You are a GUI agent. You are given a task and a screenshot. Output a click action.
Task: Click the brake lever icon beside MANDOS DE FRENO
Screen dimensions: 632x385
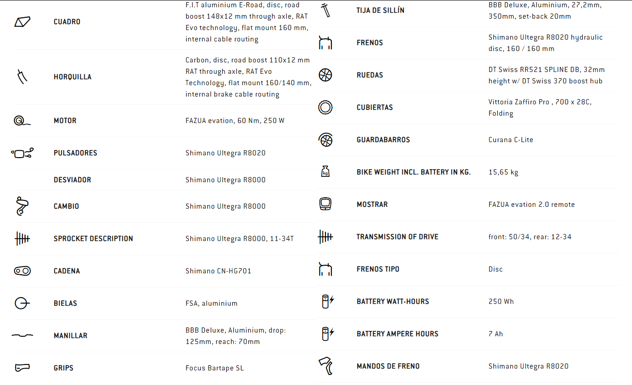point(325,366)
